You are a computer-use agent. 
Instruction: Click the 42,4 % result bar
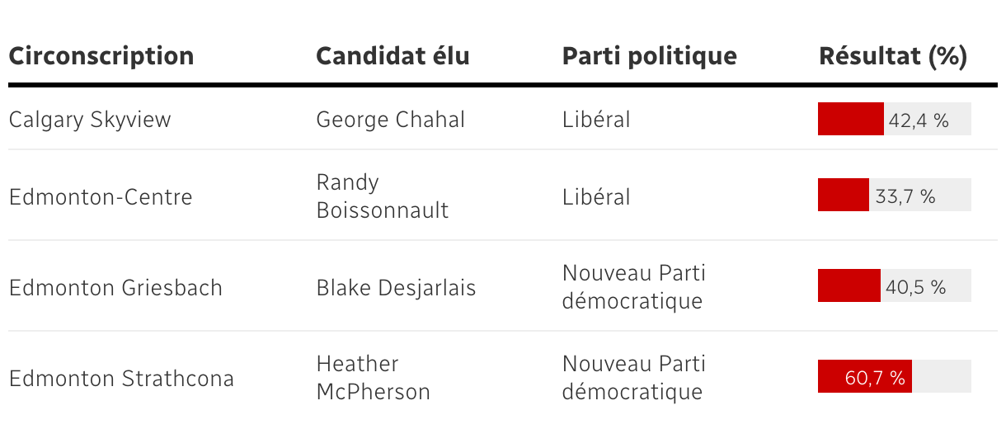(x=894, y=120)
